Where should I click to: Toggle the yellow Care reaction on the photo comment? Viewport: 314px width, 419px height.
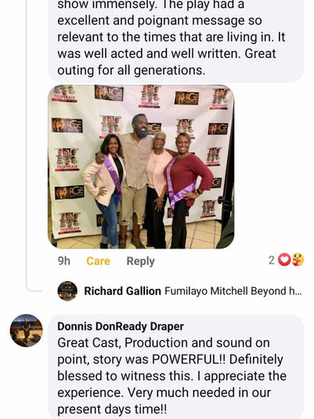(98, 261)
